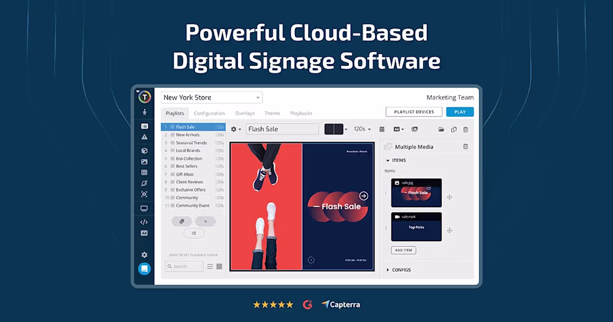
Task: Click the trash icon in page toolbar
Action: click(466, 129)
